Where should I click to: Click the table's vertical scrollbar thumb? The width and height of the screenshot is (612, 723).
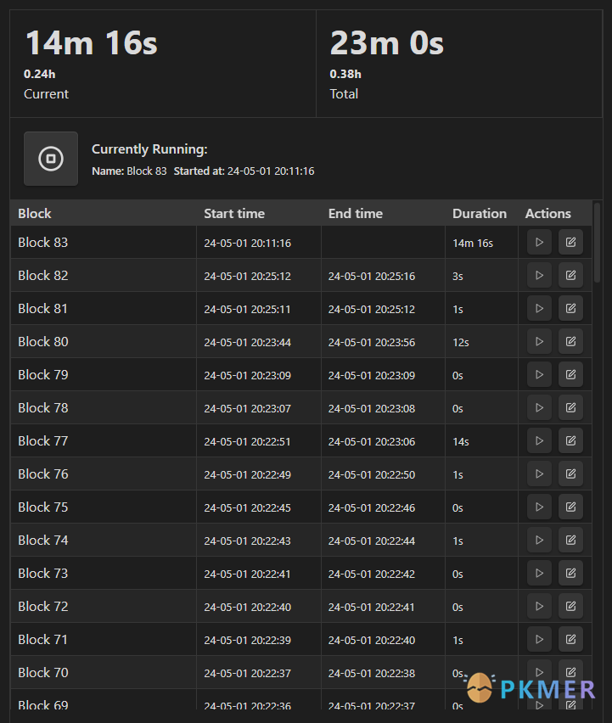coord(598,243)
